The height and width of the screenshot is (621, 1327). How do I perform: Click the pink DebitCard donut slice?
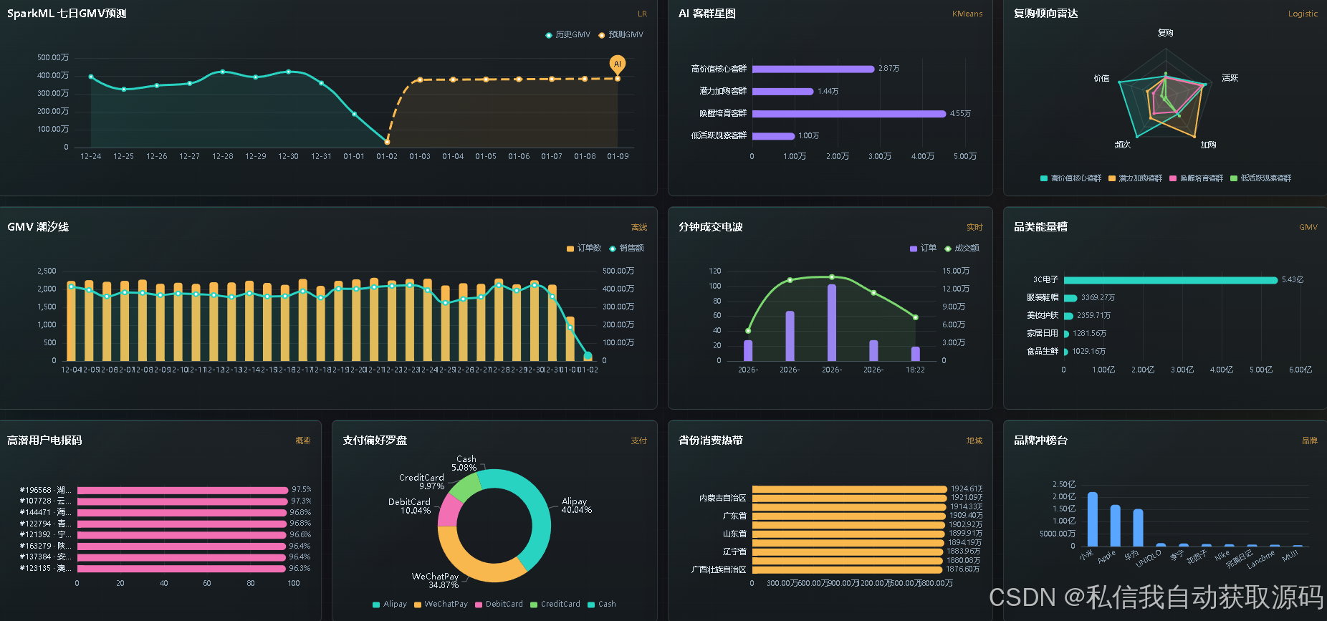(449, 509)
